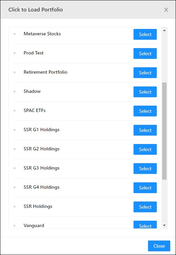176x255 pixels.
Task: Click the Retirement Portfolio list name
Action: coord(46,72)
